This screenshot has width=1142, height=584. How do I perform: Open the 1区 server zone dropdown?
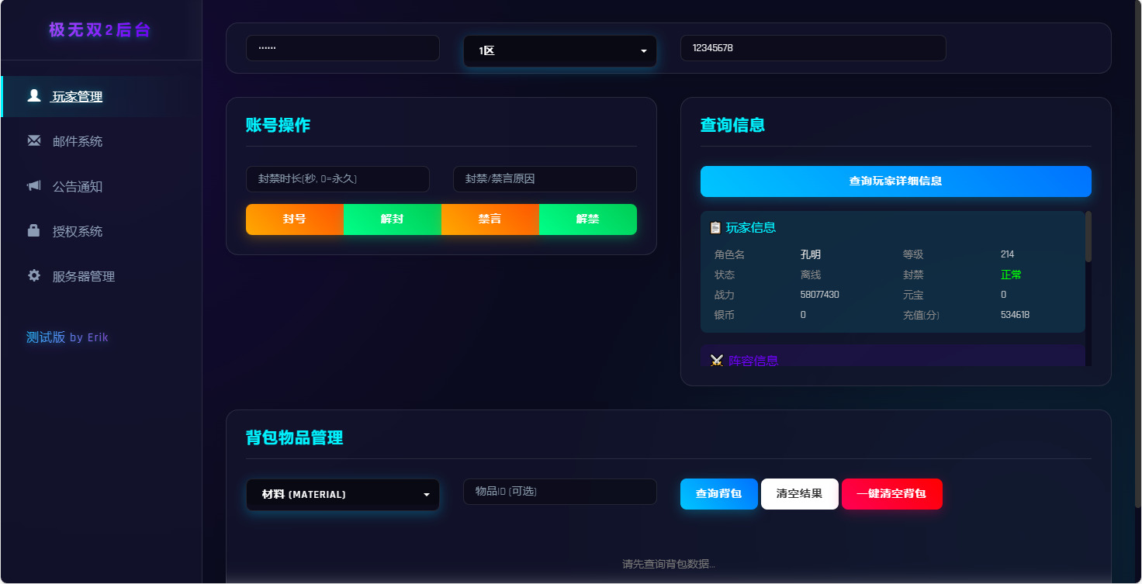click(559, 50)
